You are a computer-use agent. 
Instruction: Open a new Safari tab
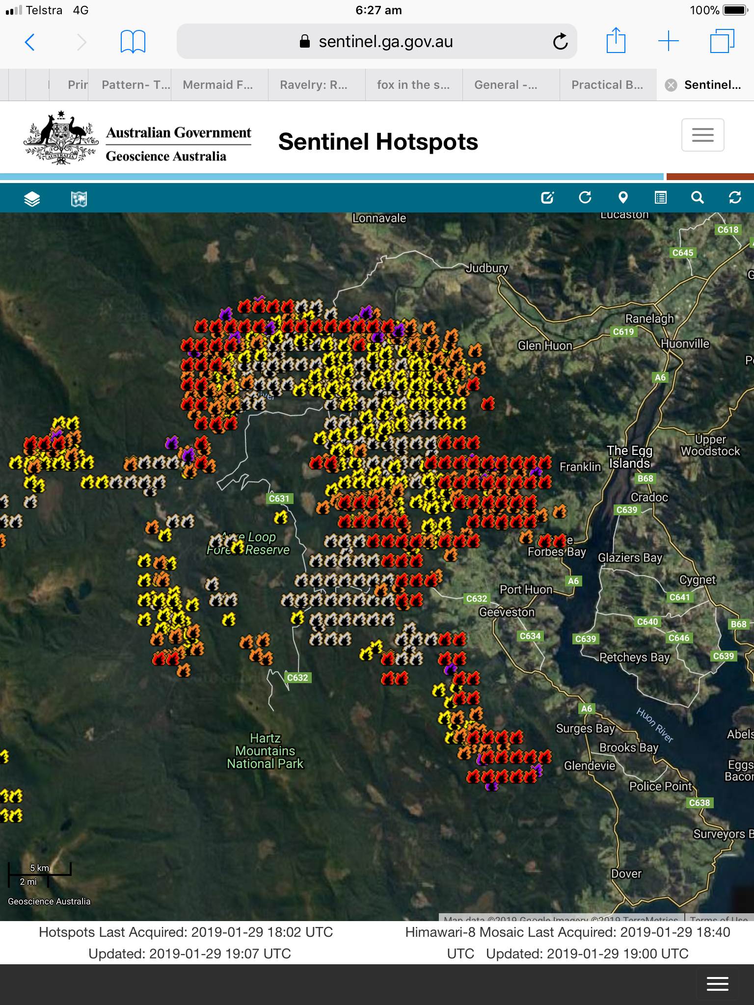pyautogui.click(x=668, y=42)
